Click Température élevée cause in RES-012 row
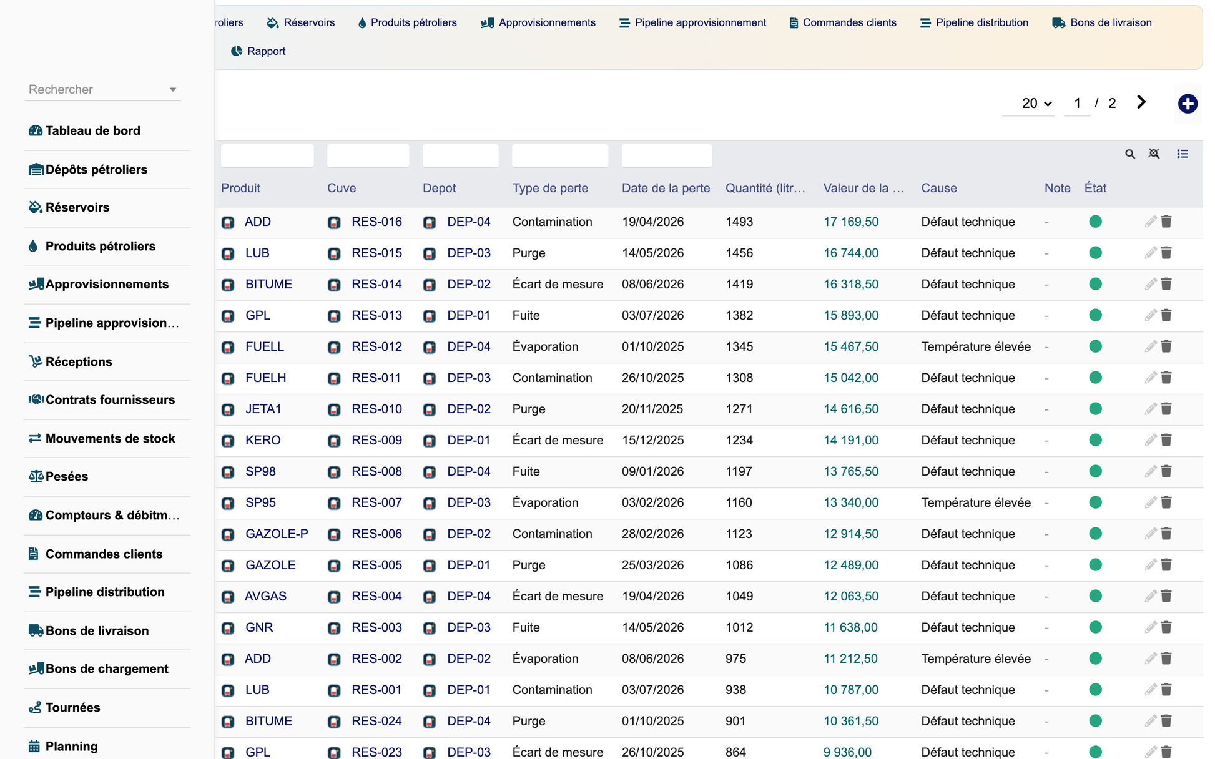This screenshot has height=759, width=1215. click(976, 346)
